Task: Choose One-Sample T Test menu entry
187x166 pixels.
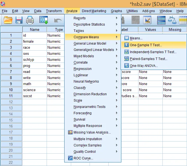Action: pos(154,45)
